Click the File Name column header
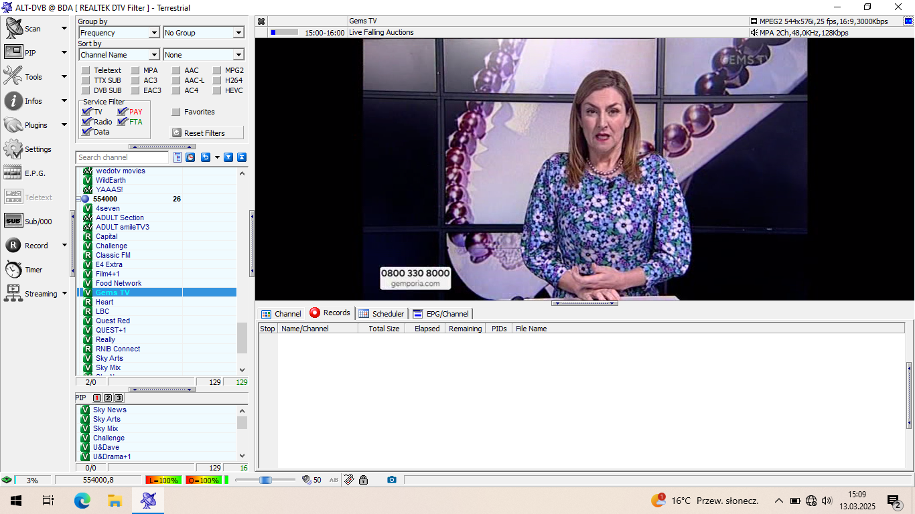Viewport: 915px width, 514px height. 708,329
